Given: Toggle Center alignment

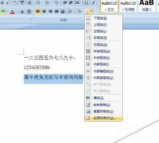Looking at the screenshot, I should (x=44, y=11).
